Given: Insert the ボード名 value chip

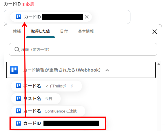Looking at the screenshot, I should click(x=46, y=86).
